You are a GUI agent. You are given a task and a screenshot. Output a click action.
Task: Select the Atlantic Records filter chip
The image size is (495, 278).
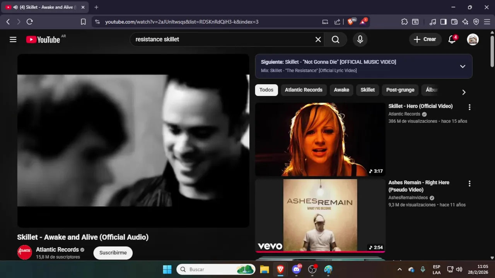[x=304, y=90]
